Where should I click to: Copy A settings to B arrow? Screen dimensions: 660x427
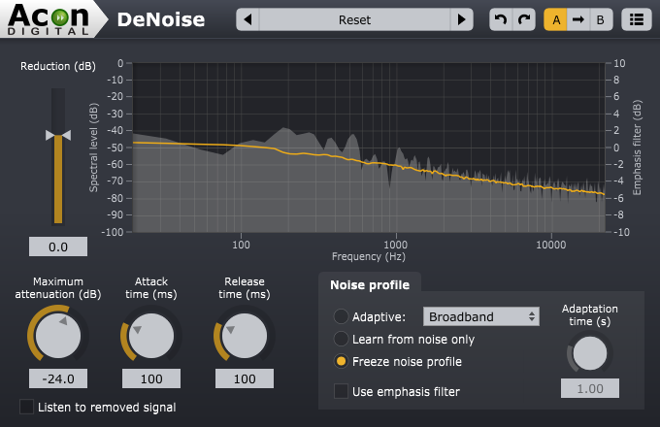click(x=578, y=19)
